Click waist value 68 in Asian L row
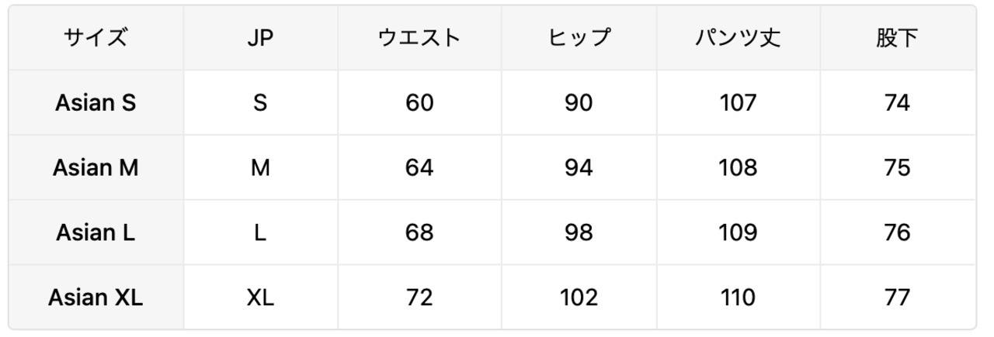The width and height of the screenshot is (994, 337). tap(419, 232)
